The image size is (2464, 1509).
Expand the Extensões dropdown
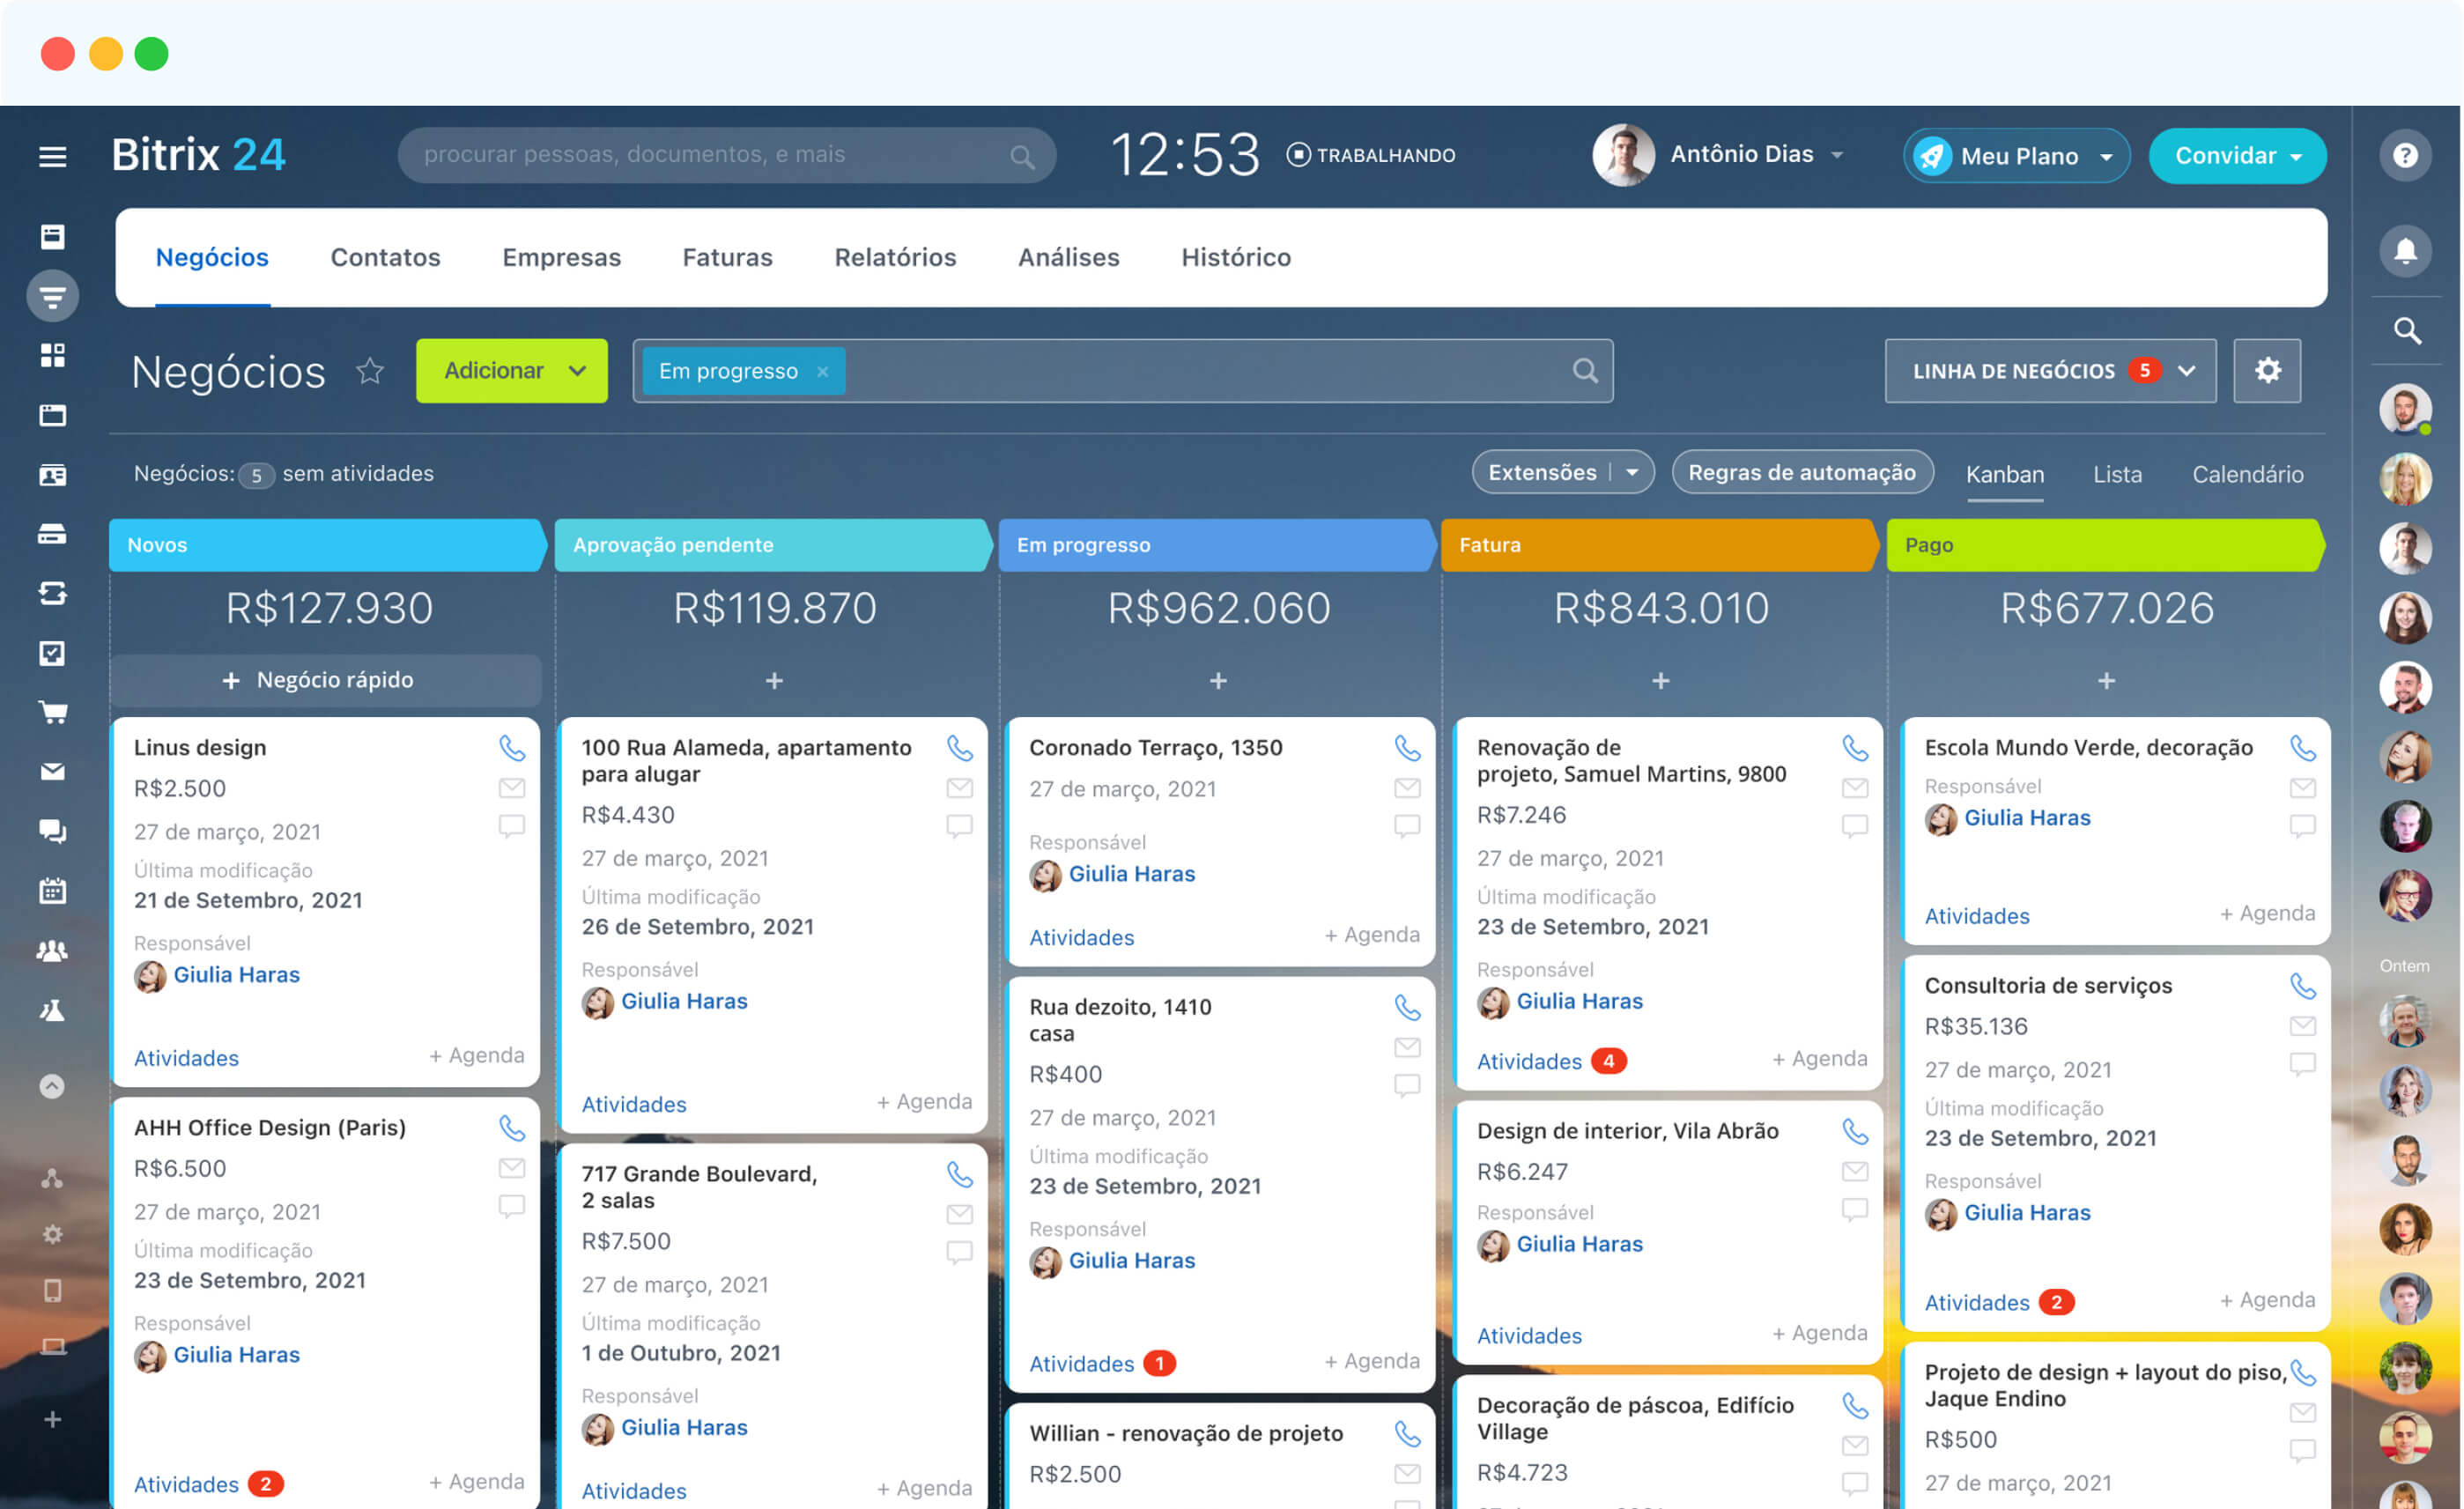tap(1632, 473)
